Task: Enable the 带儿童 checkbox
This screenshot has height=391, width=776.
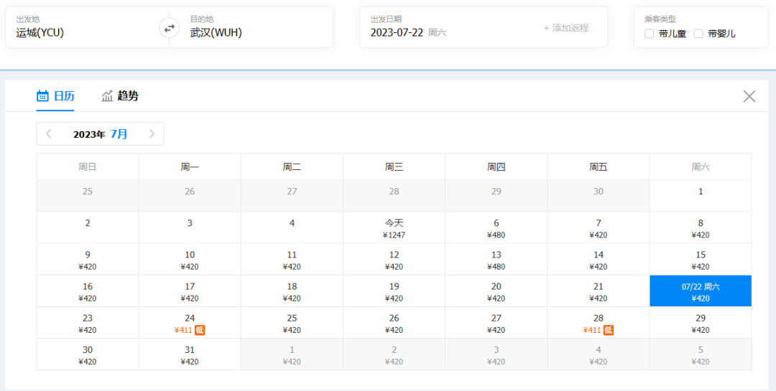Action: [x=650, y=34]
